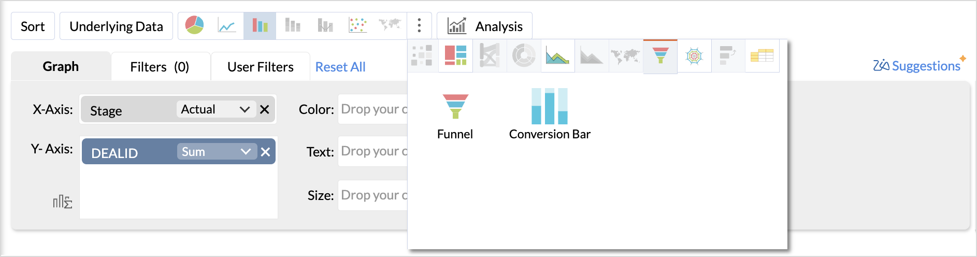
Task: Select the pie chart type icon
Action: [195, 25]
